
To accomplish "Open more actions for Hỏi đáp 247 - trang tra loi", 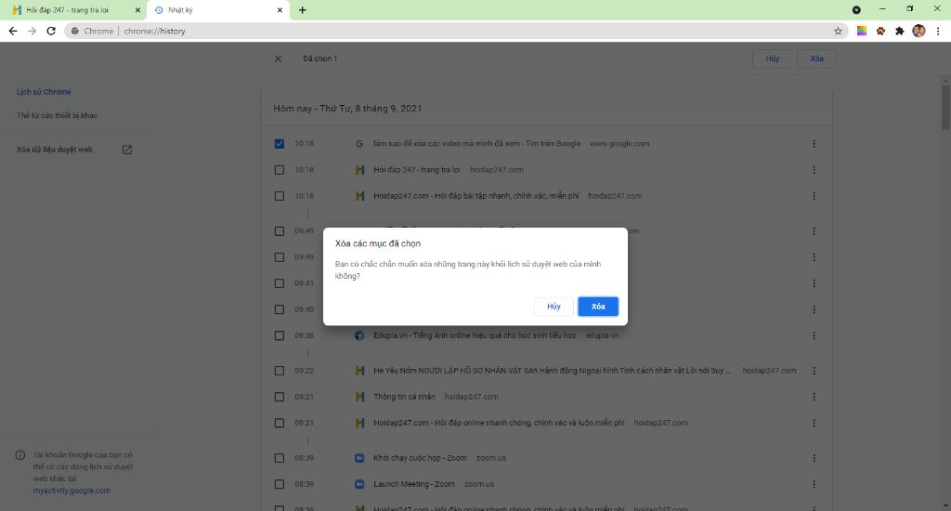I will click(814, 170).
